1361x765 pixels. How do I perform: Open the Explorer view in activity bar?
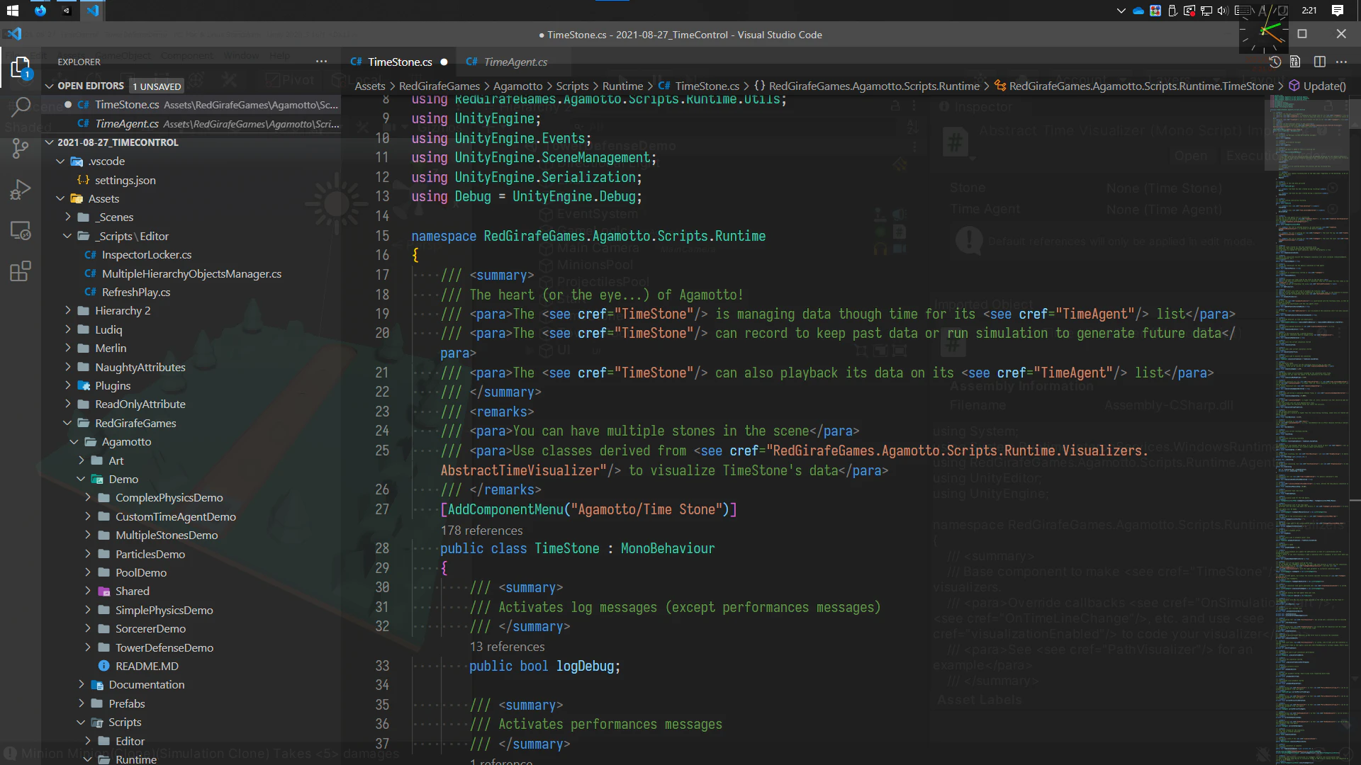21,68
